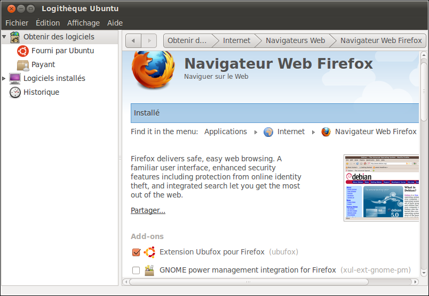The image size is (429, 296).
Task: Click the vertical scrollbar up arrow
Action: coord(424,55)
